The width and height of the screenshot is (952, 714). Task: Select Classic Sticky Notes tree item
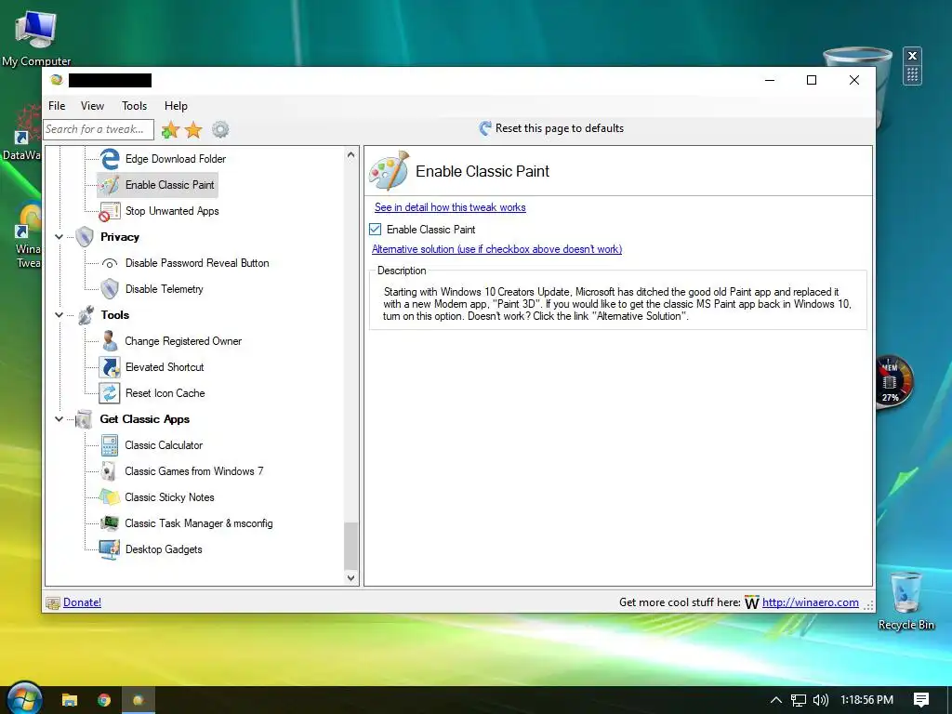tap(169, 497)
